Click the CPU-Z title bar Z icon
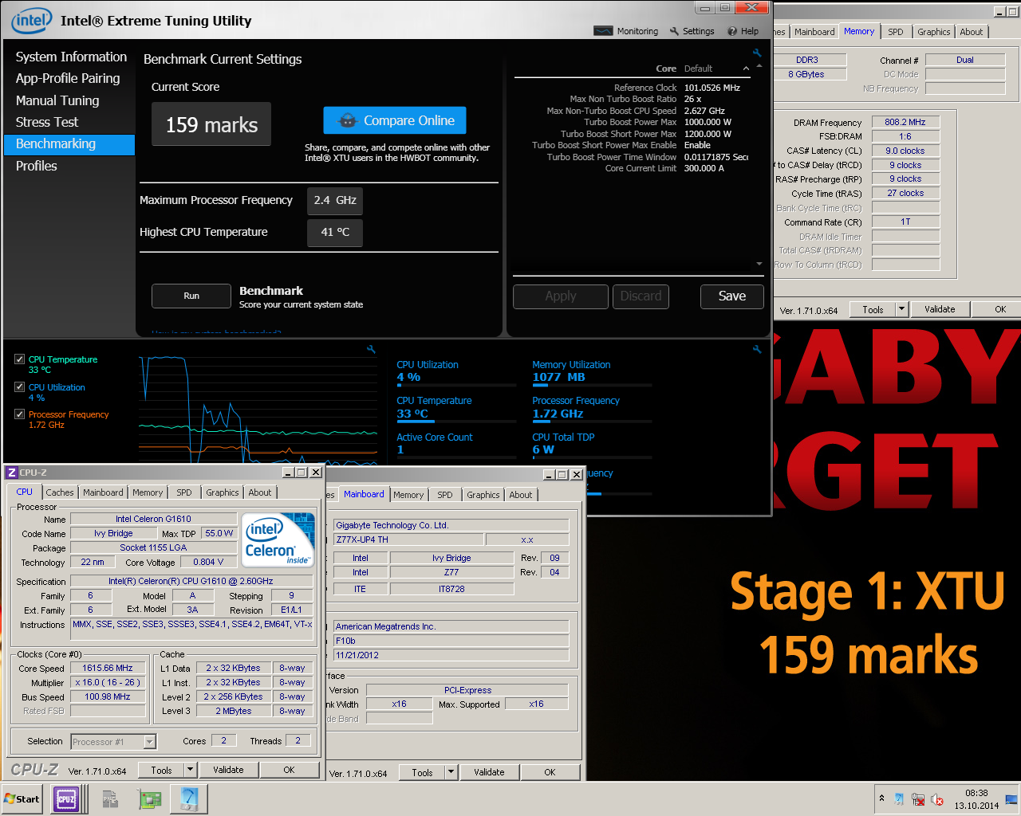This screenshot has width=1021, height=816. (12, 473)
